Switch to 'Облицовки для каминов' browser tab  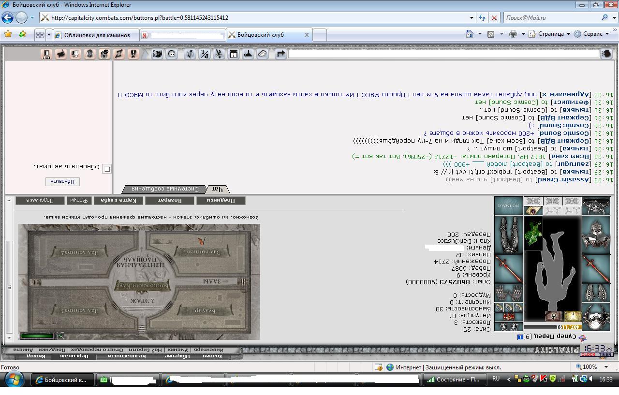point(97,35)
